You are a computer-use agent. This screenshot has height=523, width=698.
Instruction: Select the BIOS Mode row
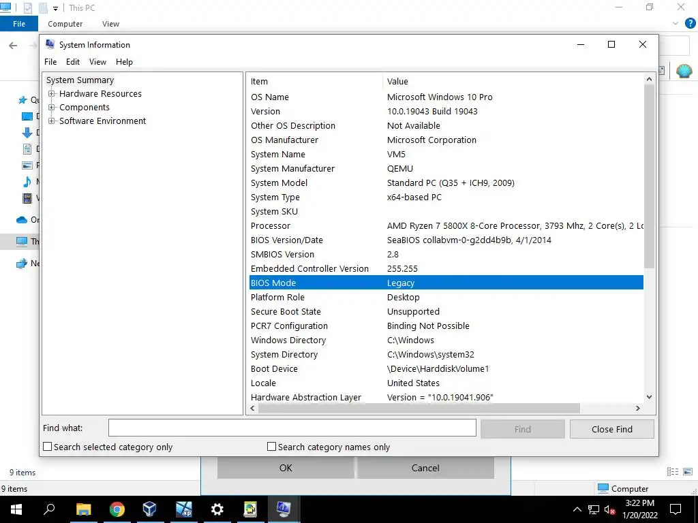click(x=446, y=283)
